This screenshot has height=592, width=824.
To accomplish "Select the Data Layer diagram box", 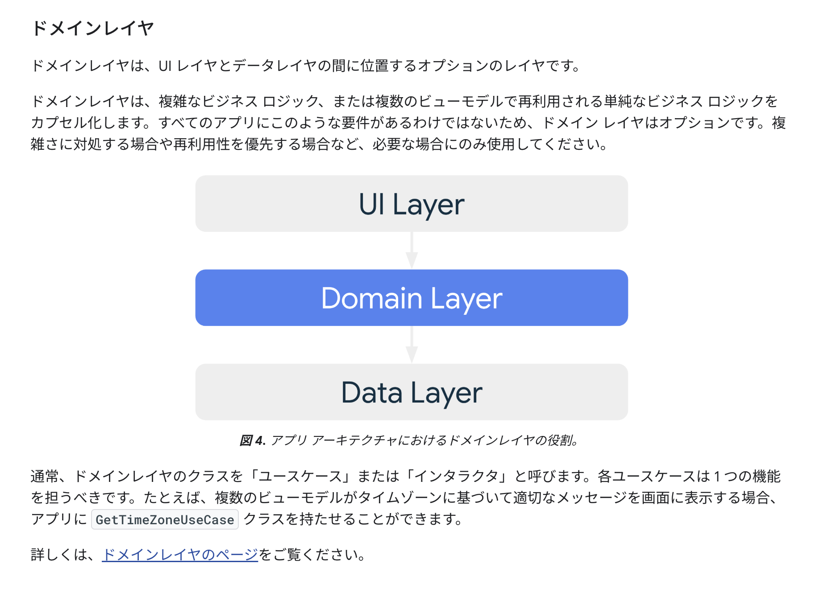I will (x=411, y=392).
